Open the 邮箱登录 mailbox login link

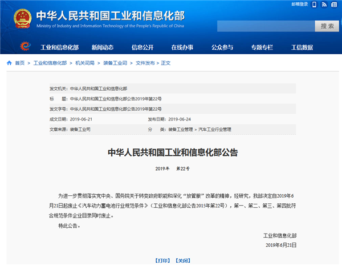[x=300, y=4]
